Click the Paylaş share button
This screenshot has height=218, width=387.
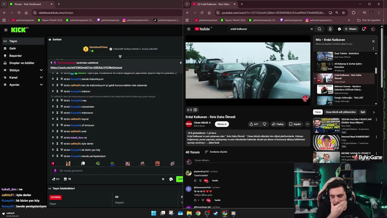click(x=278, y=124)
